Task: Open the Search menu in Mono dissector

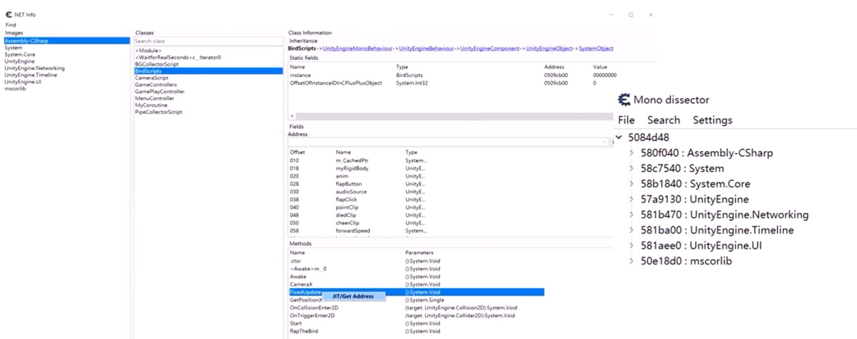Action: click(x=663, y=120)
